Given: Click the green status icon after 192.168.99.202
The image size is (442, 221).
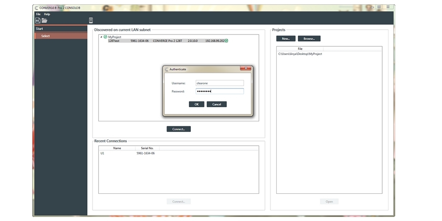Looking at the screenshot, I should (x=226, y=41).
